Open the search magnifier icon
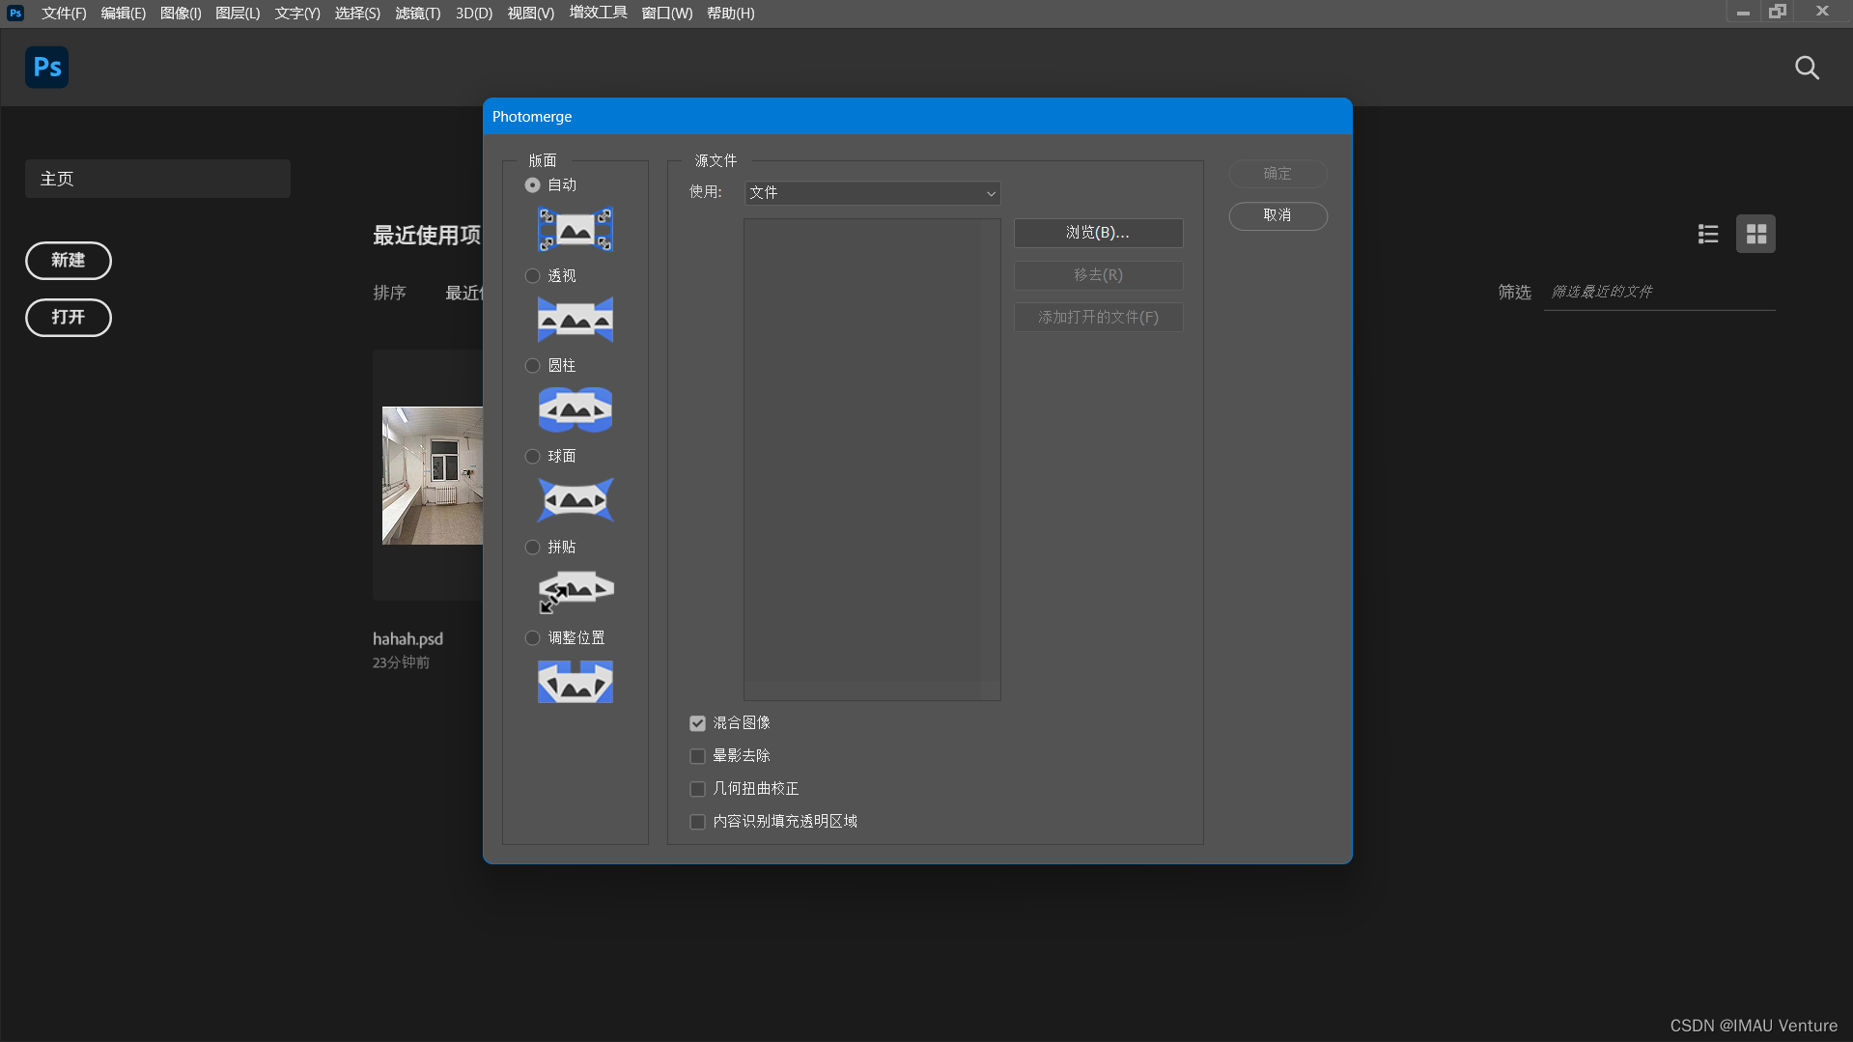Screen dimensions: 1853x1042 pyautogui.click(x=1807, y=68)
